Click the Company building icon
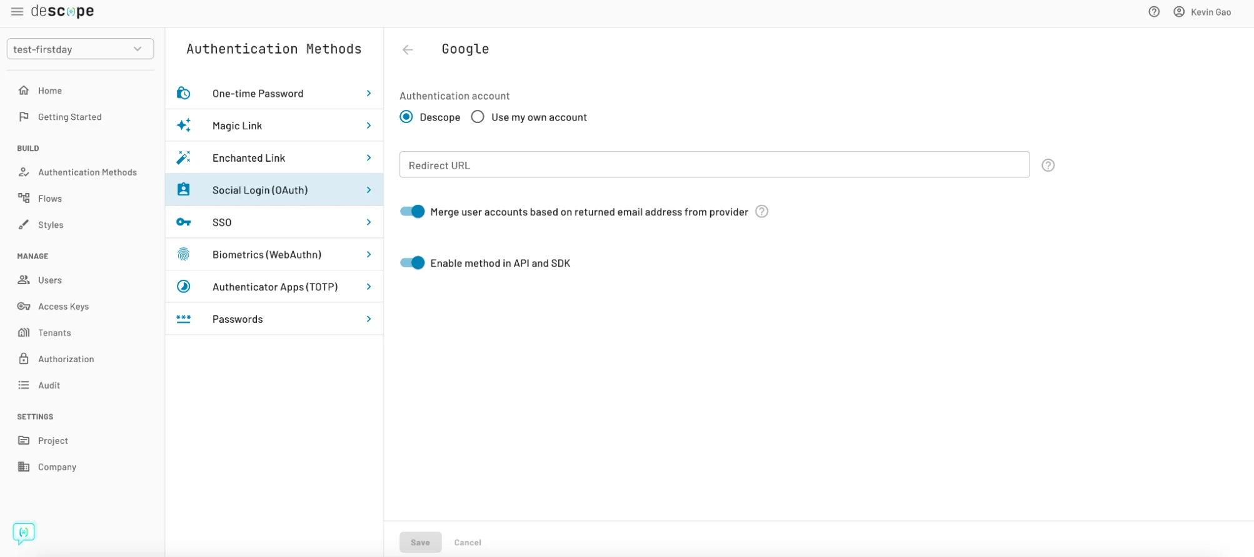 point(24,467)
